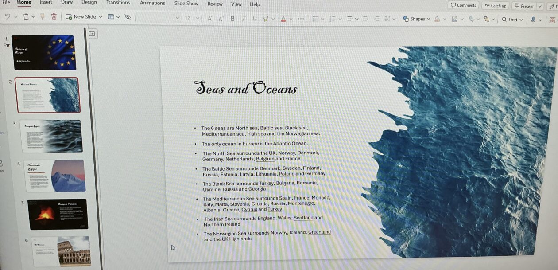This screenshot has width=558, height=270.
Task: Click the font color swatch
Action: pos(283,19)
